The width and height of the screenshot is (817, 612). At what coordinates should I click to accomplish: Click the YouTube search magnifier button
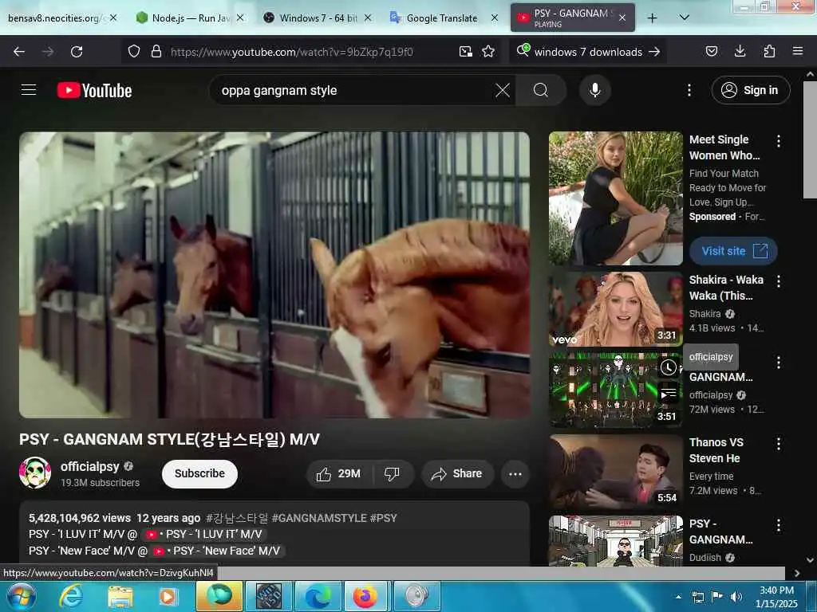point(541,90)
